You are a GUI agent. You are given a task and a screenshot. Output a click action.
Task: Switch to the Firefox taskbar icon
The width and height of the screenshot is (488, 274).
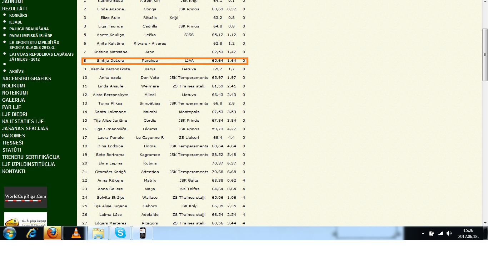pyautogui.click(x=53, y=233)
